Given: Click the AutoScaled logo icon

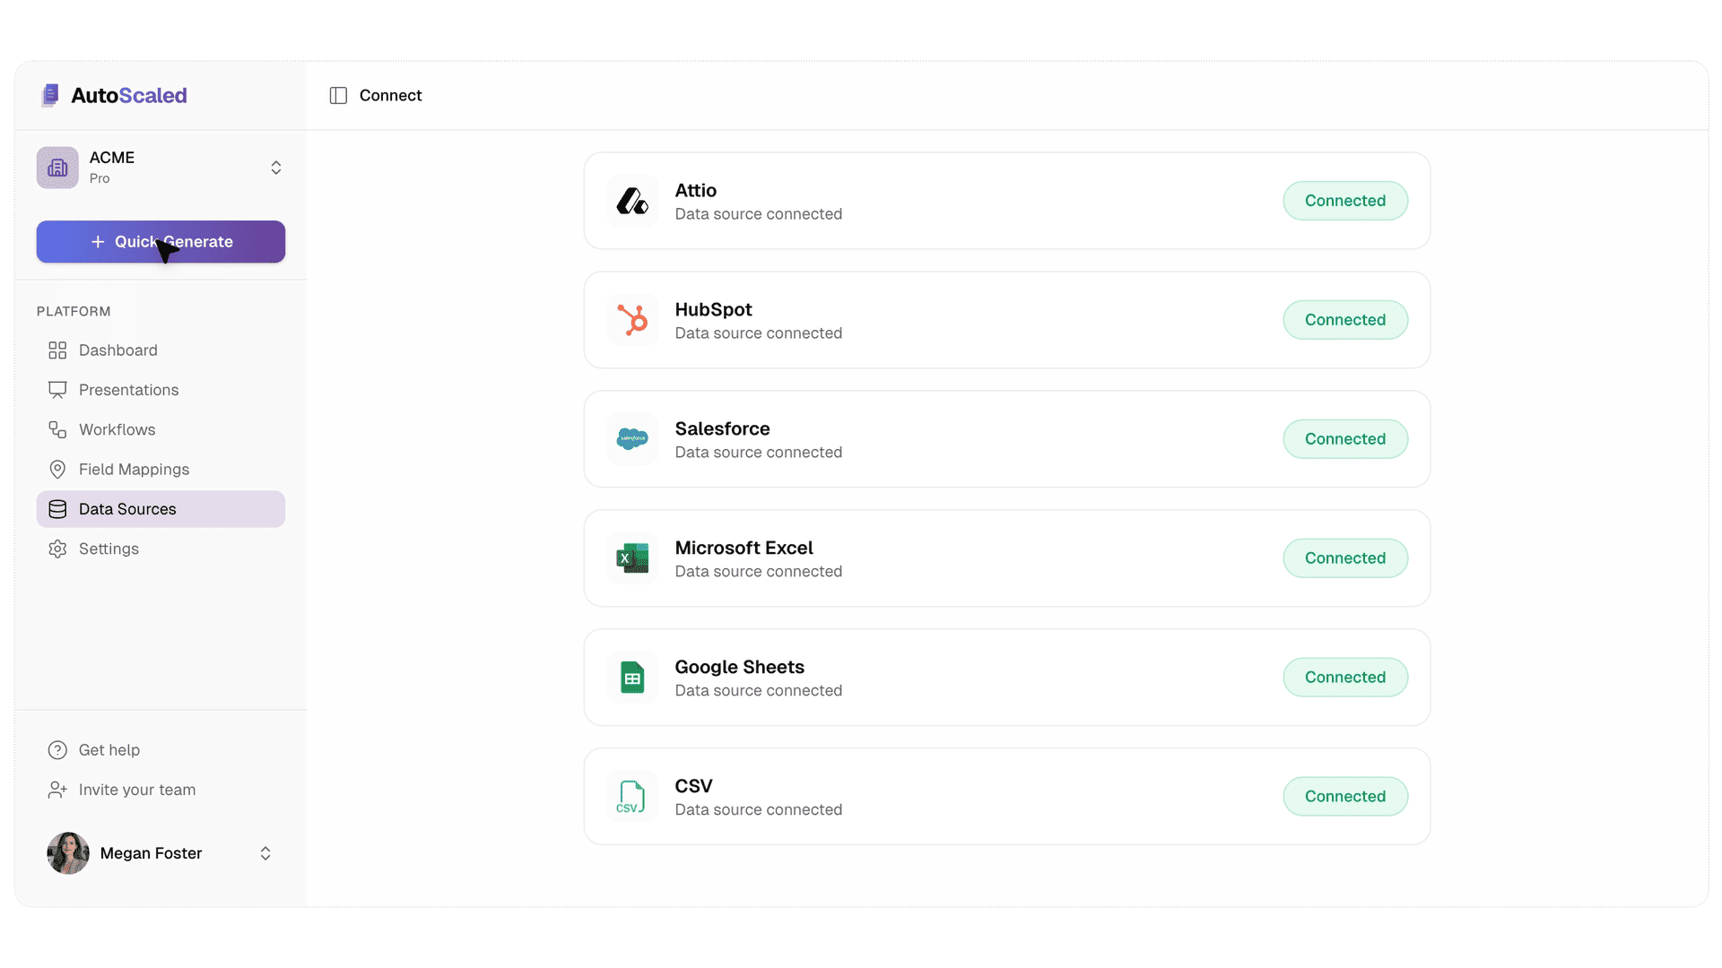Looking at the screenshot, I should click(50, 95).
